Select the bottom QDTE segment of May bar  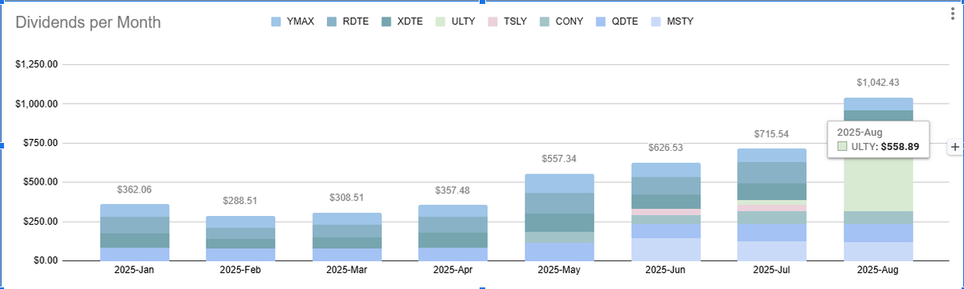coord(559,252)
